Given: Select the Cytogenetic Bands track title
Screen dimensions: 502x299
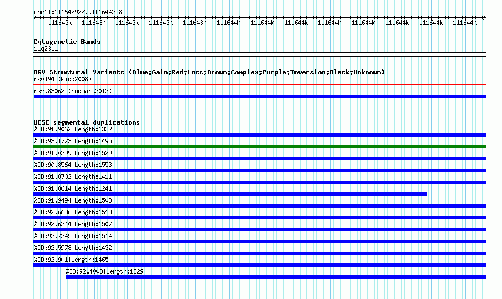Looking at the screenshot, I should click(67, 42).
